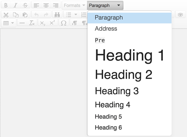Choose Address block format
This screenshot has width=187, height=137.
[129, 29]
